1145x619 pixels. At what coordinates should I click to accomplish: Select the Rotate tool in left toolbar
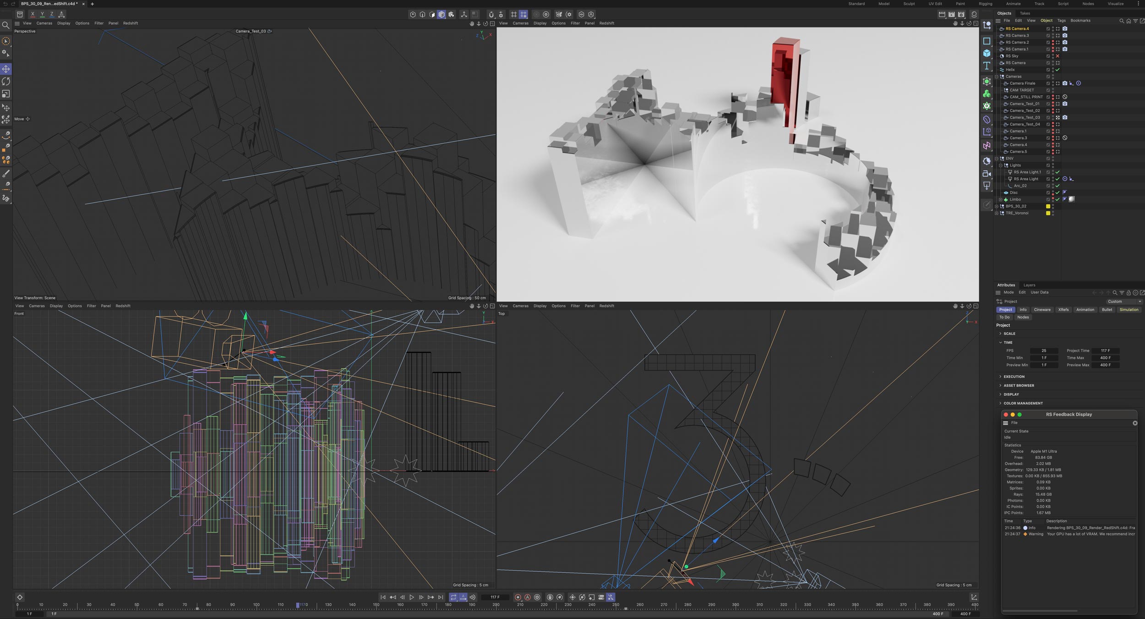[x=6, y=82]
